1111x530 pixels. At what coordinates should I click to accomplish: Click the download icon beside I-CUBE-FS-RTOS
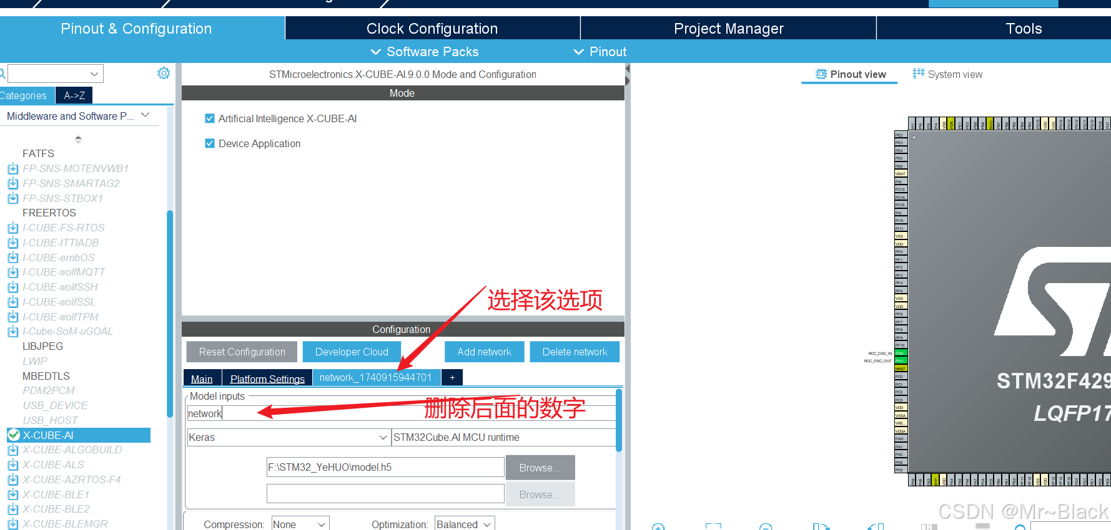12,228
